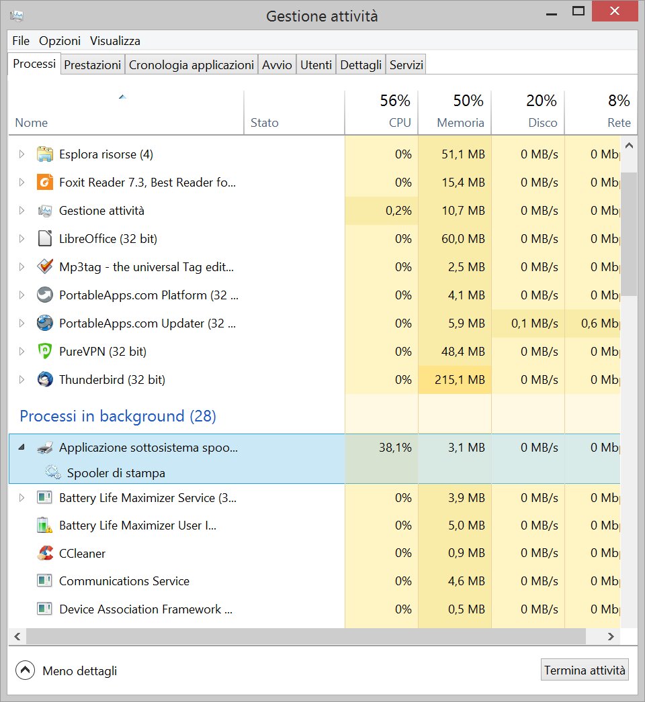Viewport: 645px width, 702px height.
Task: Open the Visualizza menu
Action: pos(115,41)
